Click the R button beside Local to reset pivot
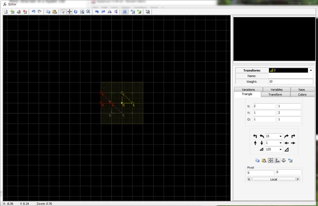The width and height of the screenshot is (318, 206). tap(249, 179)
